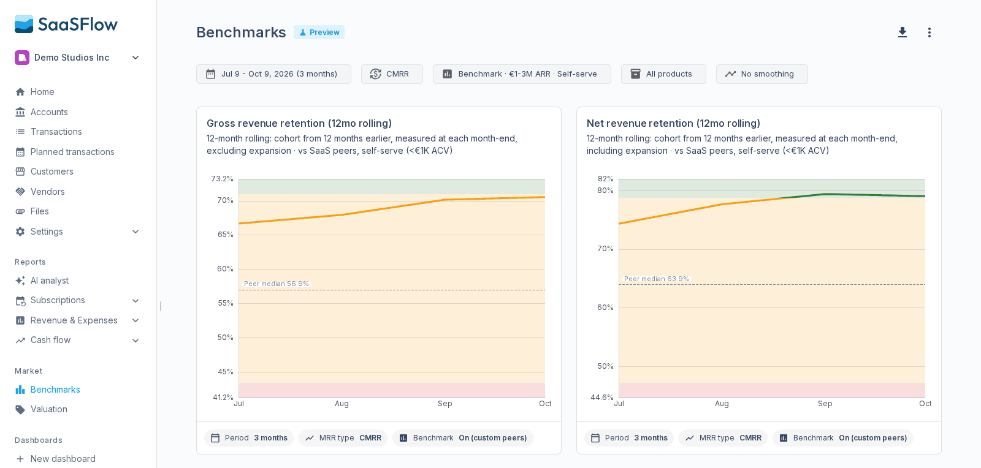Open the CMRR type filter
981x468 pixels.
pos(392,74)
